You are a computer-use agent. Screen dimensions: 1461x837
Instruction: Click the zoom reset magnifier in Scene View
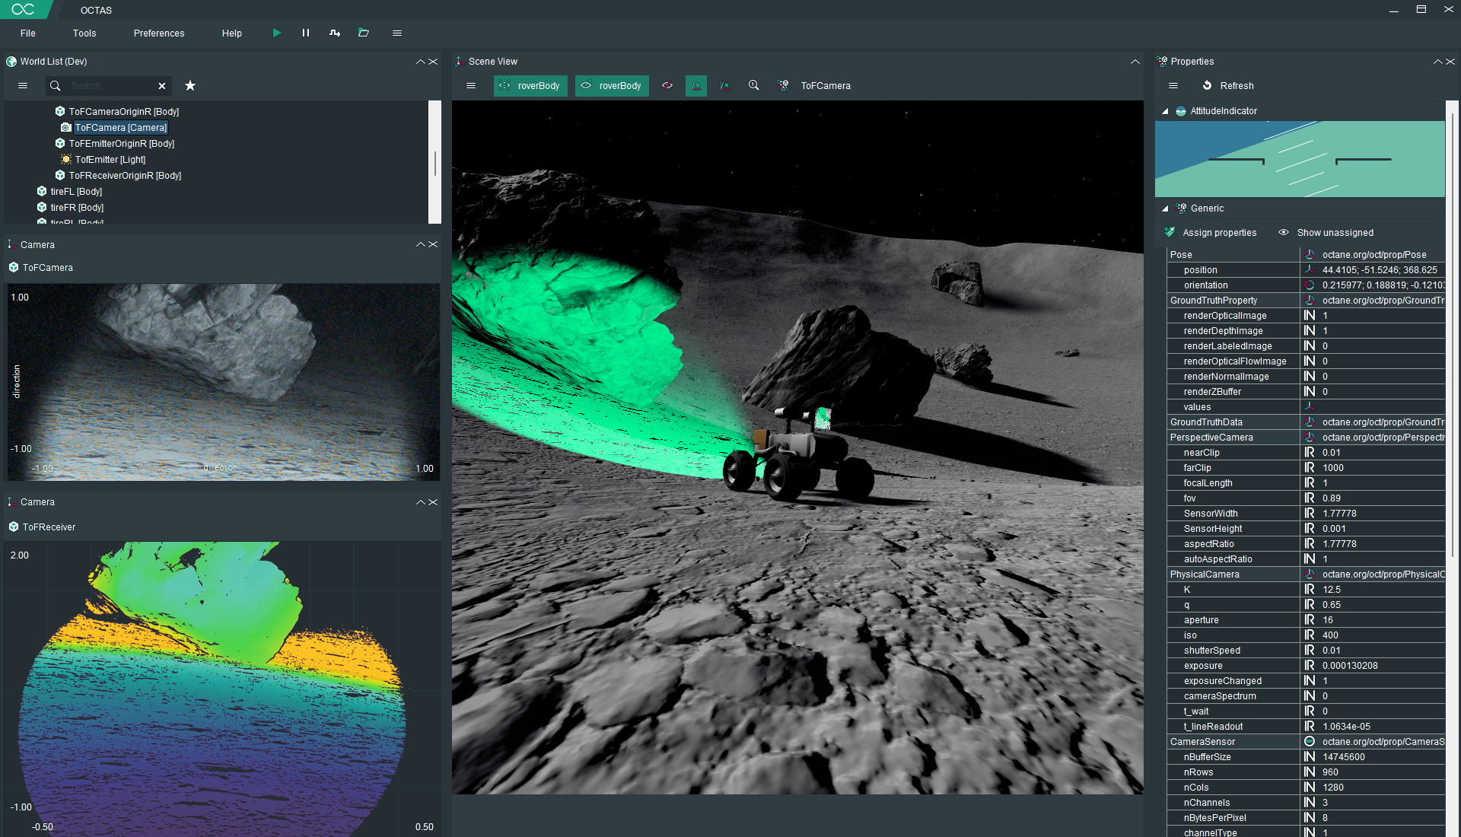tap(753, 86)
